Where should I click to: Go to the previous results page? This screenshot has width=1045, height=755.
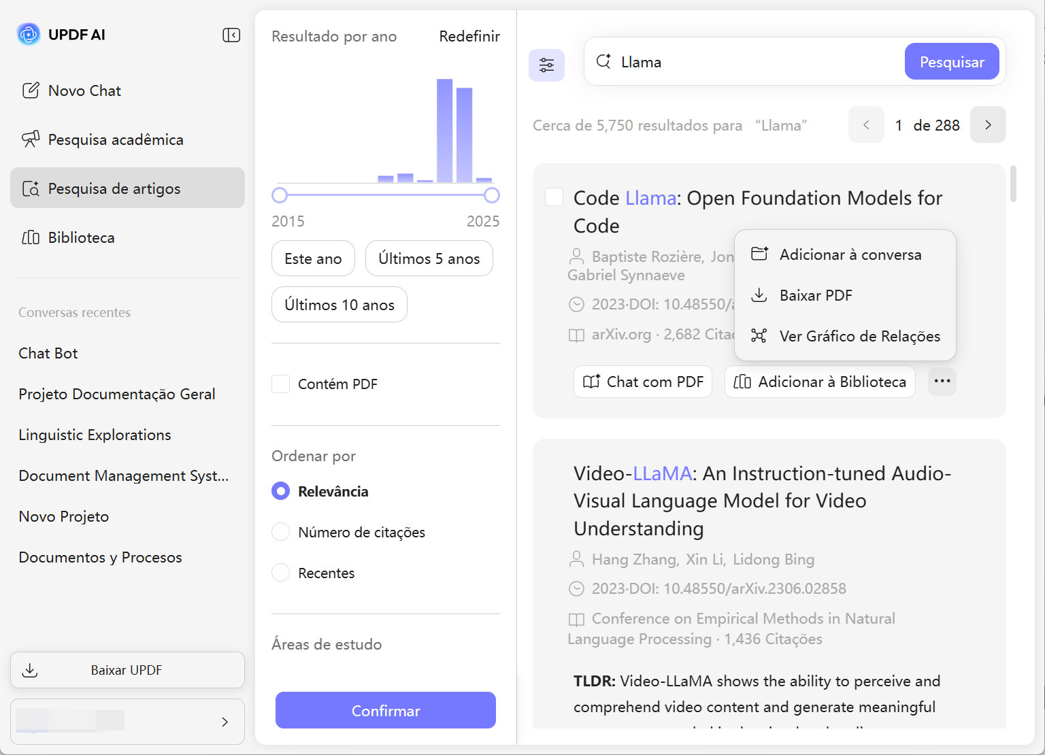(866, 124)
